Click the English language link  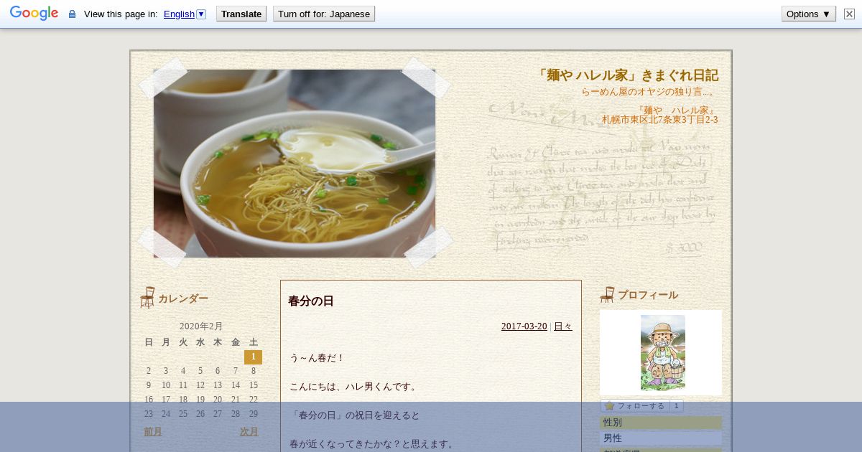click(179, 14)
